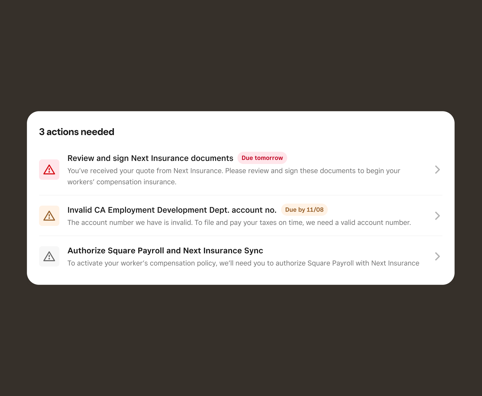Screen dimensions: 482x396
Task: Open 'Review and sign Next Insurance documents' title
Action: [x=150, y=158]
